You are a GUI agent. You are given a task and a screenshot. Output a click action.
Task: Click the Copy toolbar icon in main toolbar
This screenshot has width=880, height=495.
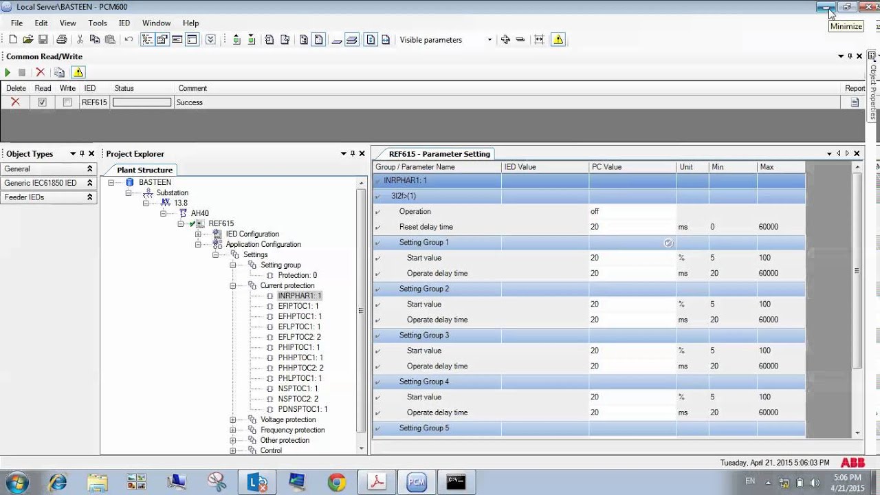click(x=95, y=40)
